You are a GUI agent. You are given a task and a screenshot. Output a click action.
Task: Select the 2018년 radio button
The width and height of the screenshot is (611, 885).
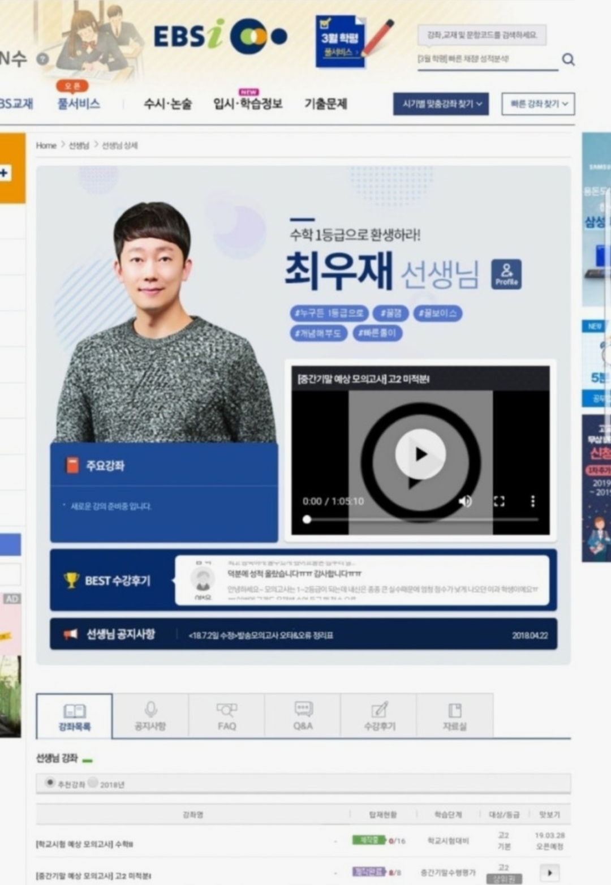pos(93,783)
